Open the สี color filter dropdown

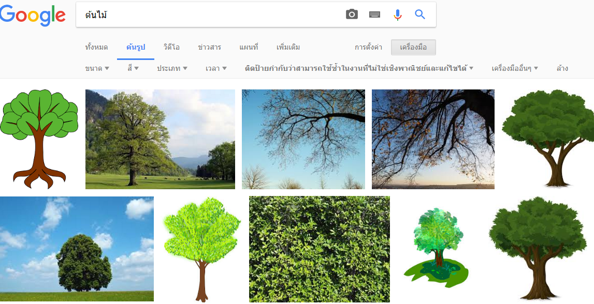[133, 68]
